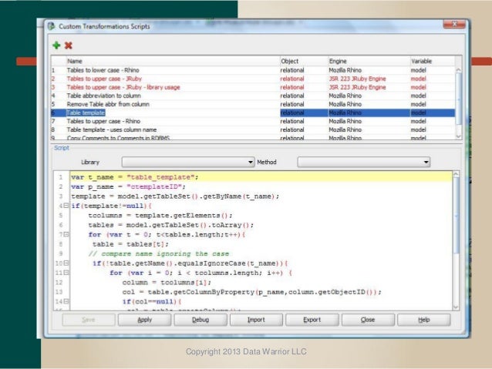Click 'model' variable cell in row 7
This screenshot has width=492, height=369.
tap(418, 121)
